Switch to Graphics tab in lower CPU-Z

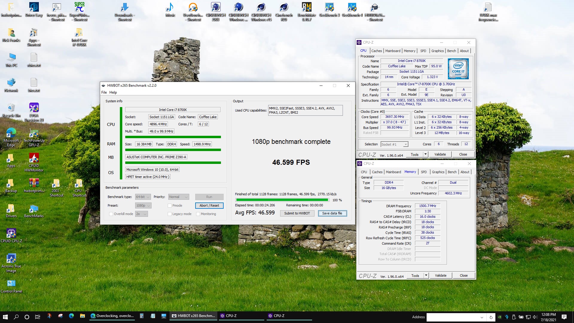click(x=438, y=172)
